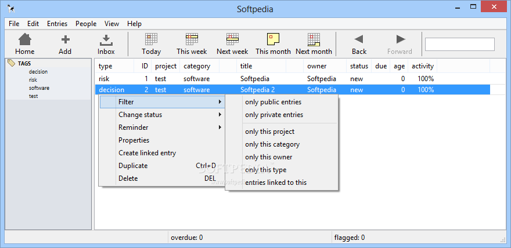Sort by the due column header

pos(381,66)
